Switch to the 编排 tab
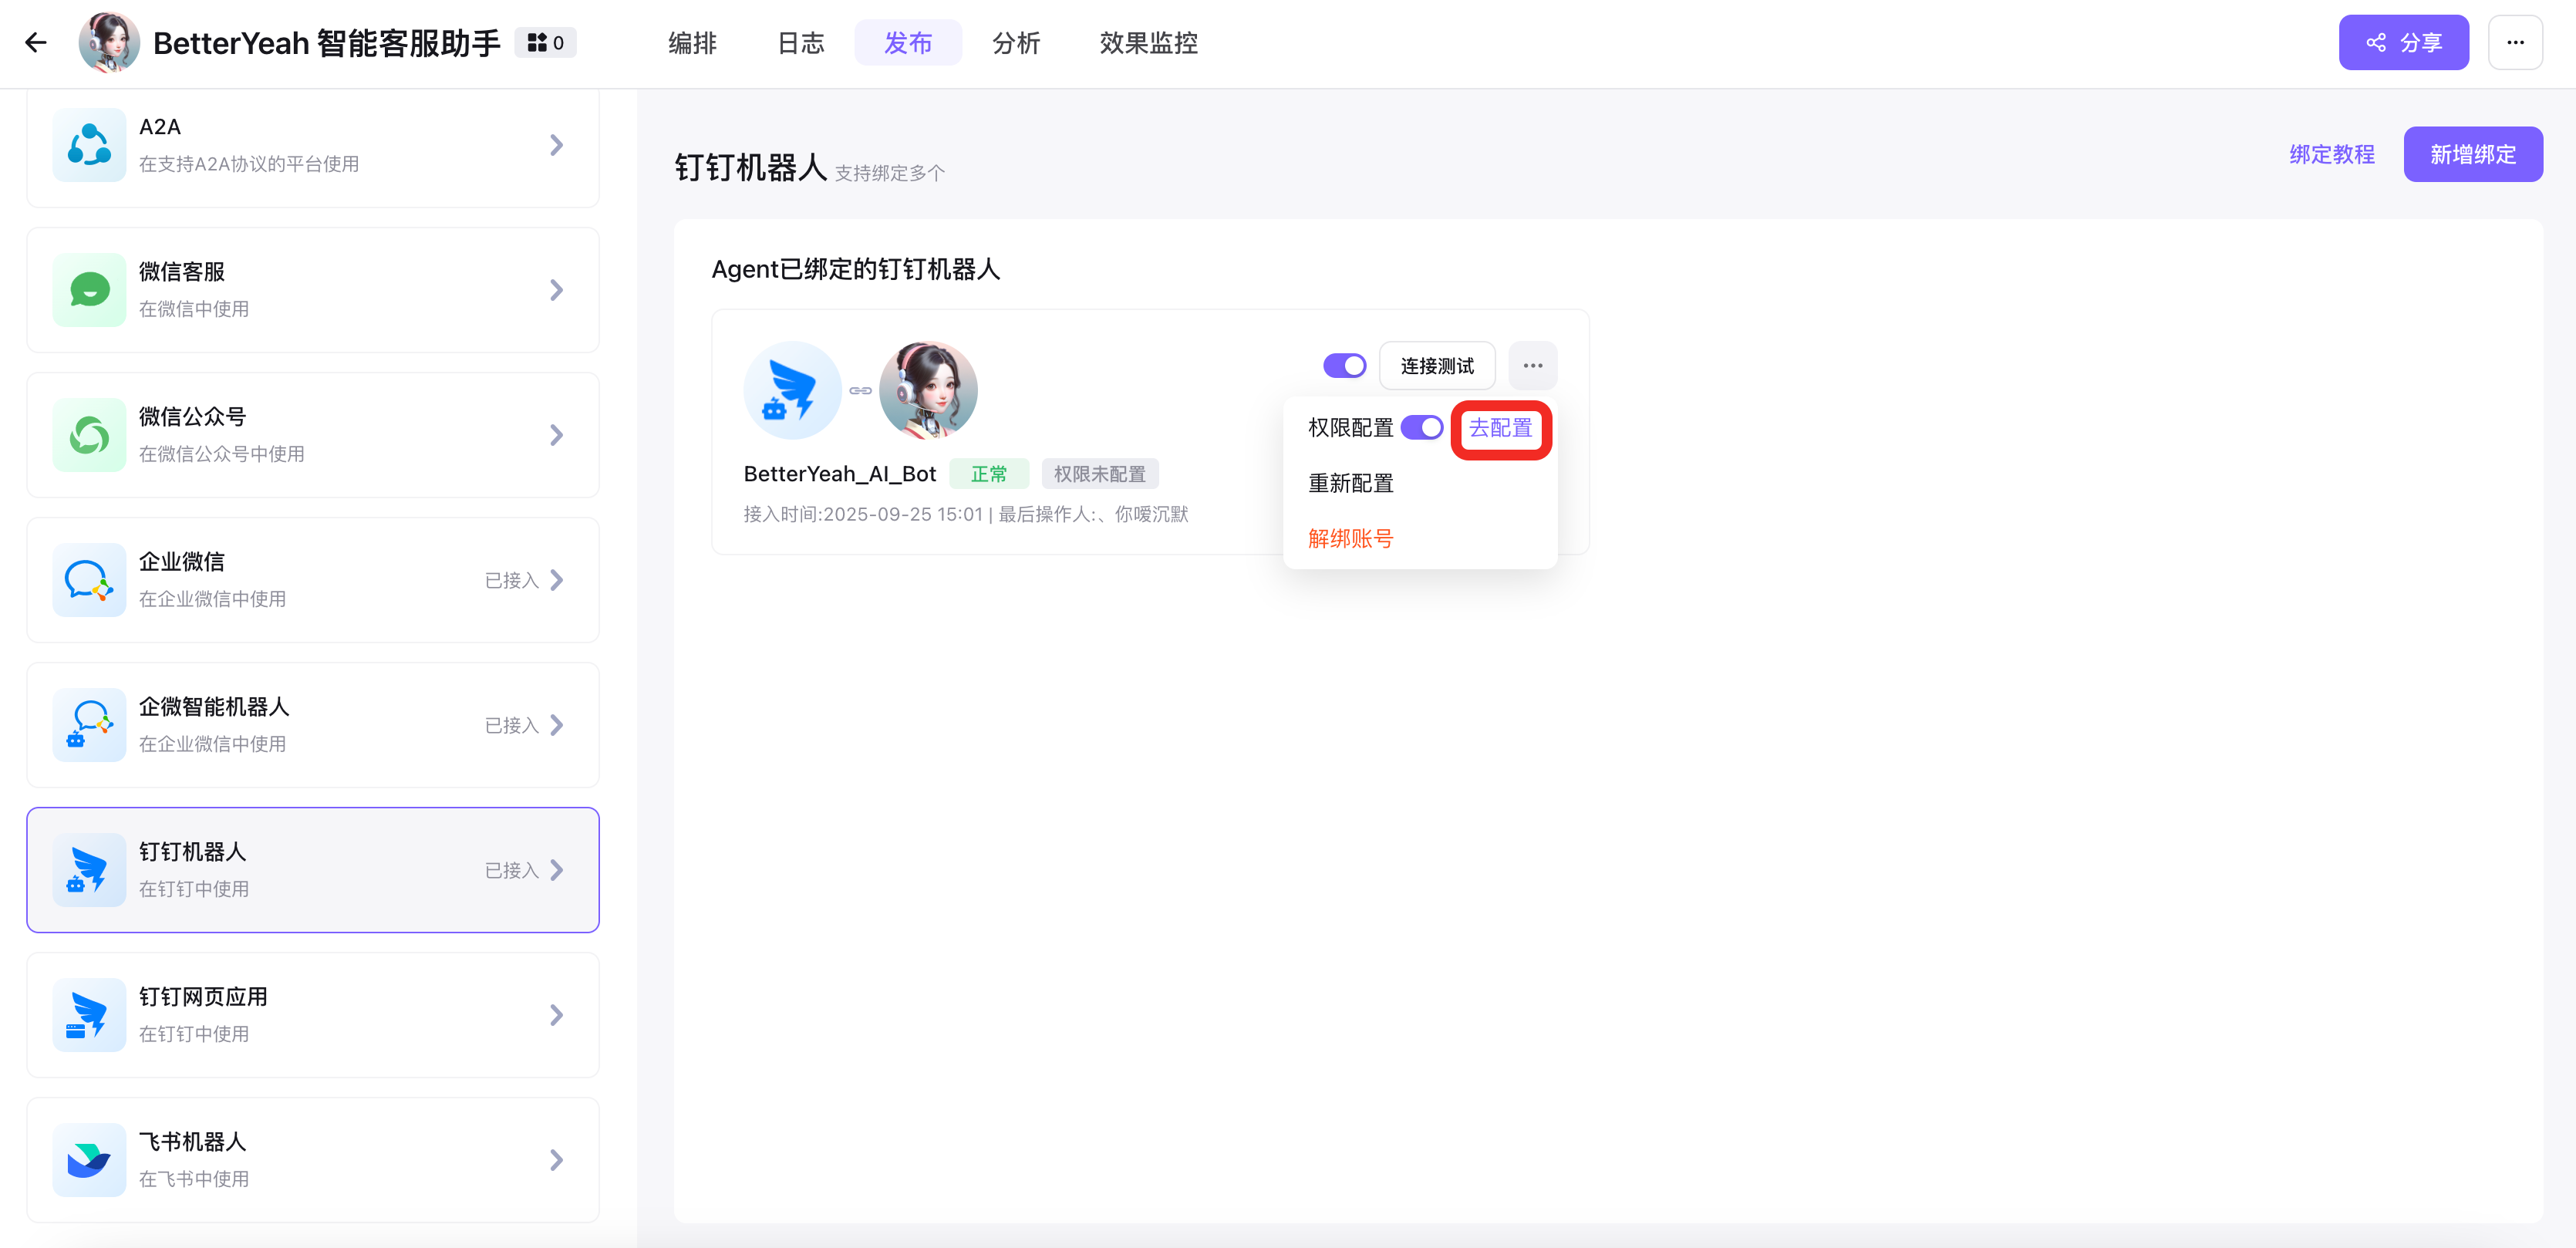 point(692,43)
